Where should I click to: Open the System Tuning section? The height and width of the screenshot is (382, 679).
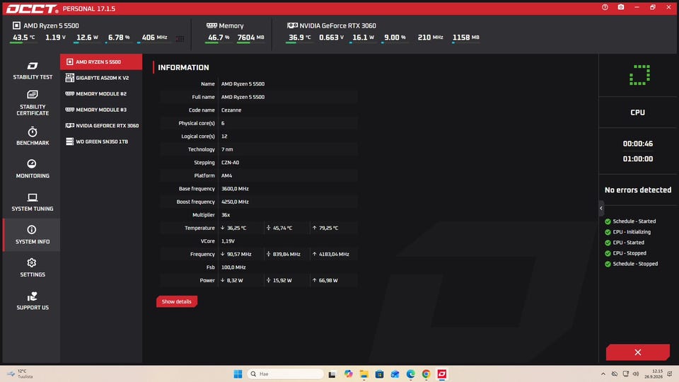33,202
